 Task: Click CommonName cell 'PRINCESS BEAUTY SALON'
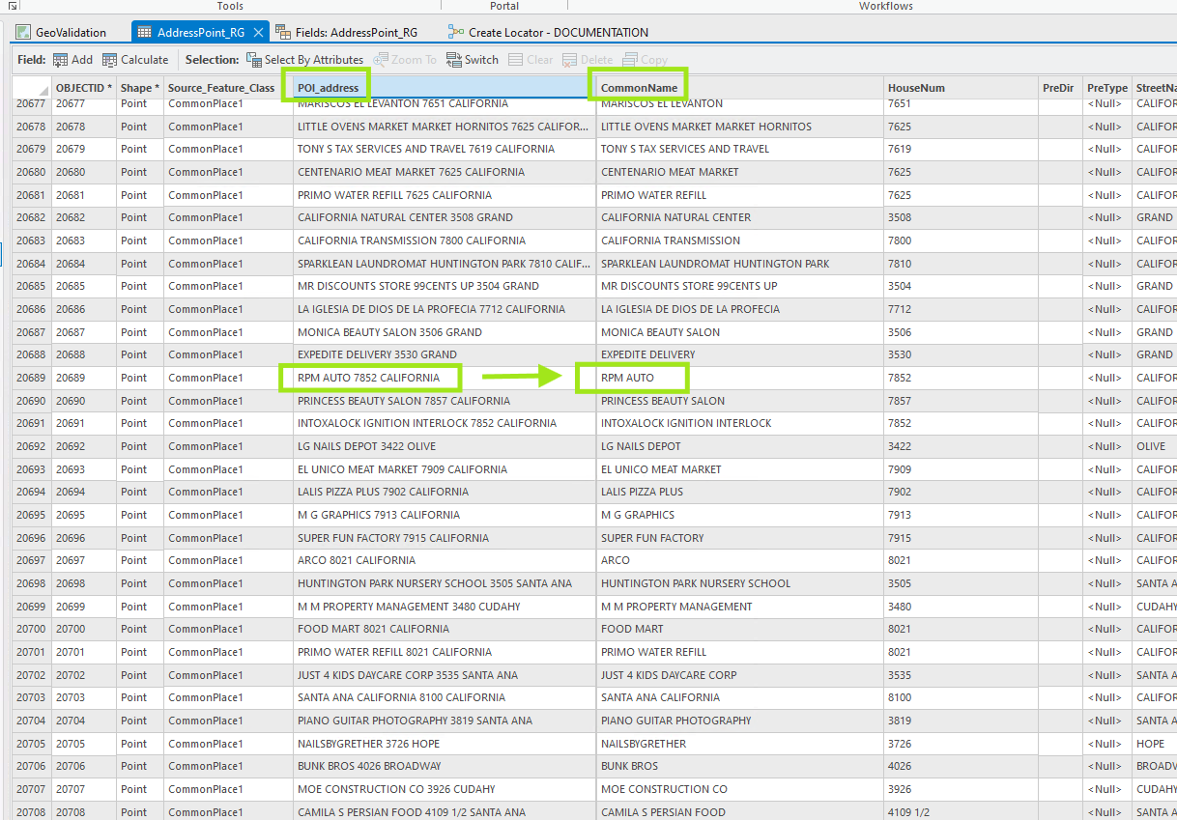pos(739,401)
